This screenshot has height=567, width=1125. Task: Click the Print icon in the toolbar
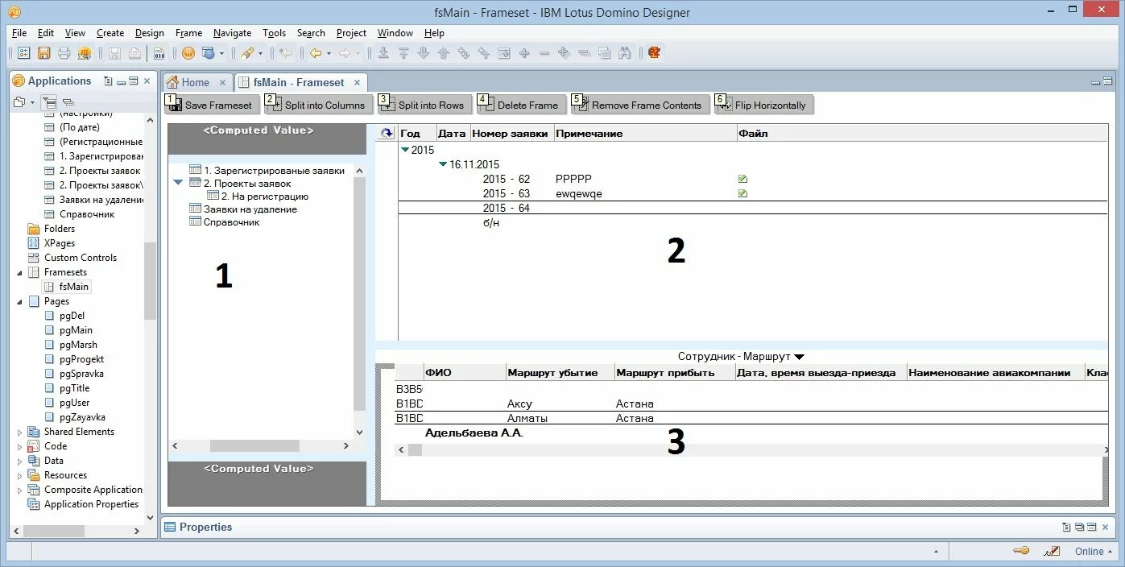pos(64,54)
